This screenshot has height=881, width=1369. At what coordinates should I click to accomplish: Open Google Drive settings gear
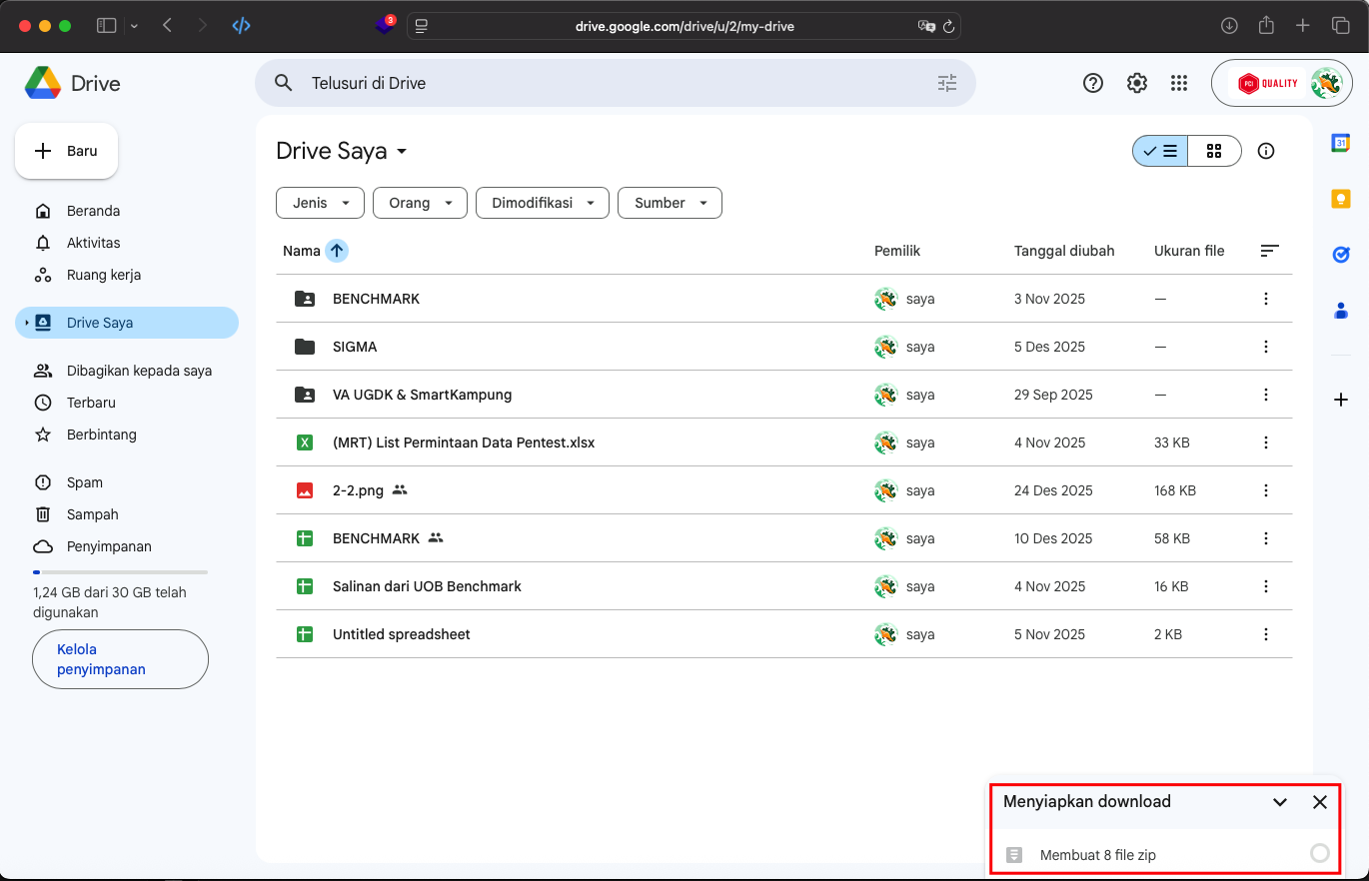tap(1136, 83)
